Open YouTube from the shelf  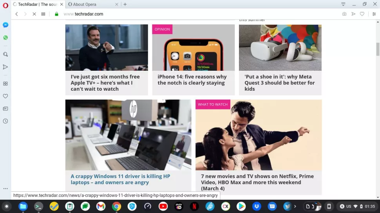coord(163,206)
